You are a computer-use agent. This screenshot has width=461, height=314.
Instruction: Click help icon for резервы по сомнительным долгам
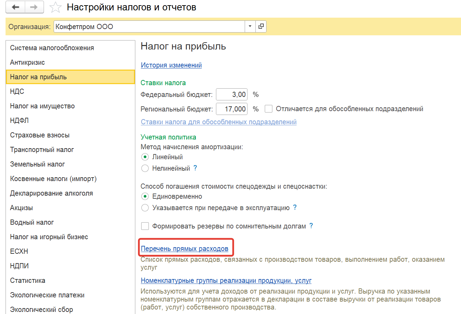tap(311, 226)
